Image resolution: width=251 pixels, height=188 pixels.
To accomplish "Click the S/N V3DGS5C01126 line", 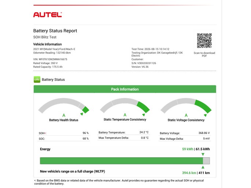I will coord(144,63).
